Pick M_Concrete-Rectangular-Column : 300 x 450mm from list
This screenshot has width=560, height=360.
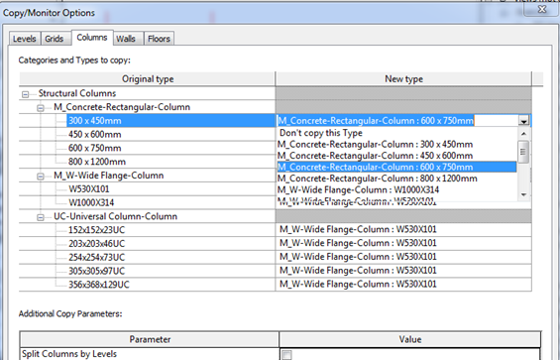[397, 145]
